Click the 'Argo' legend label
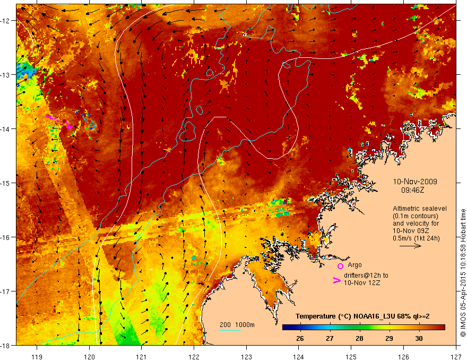This screenshot has width=467, height=361. (354, 265)
